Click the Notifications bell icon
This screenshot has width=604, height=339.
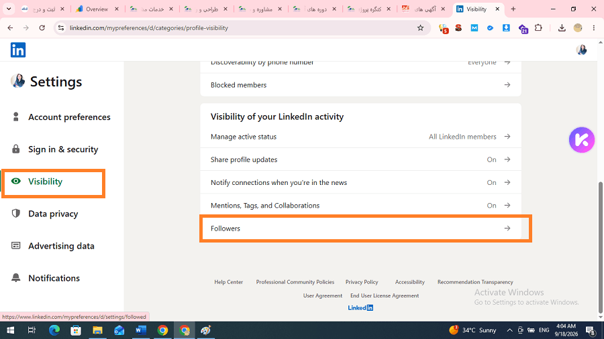click(16, 277)
